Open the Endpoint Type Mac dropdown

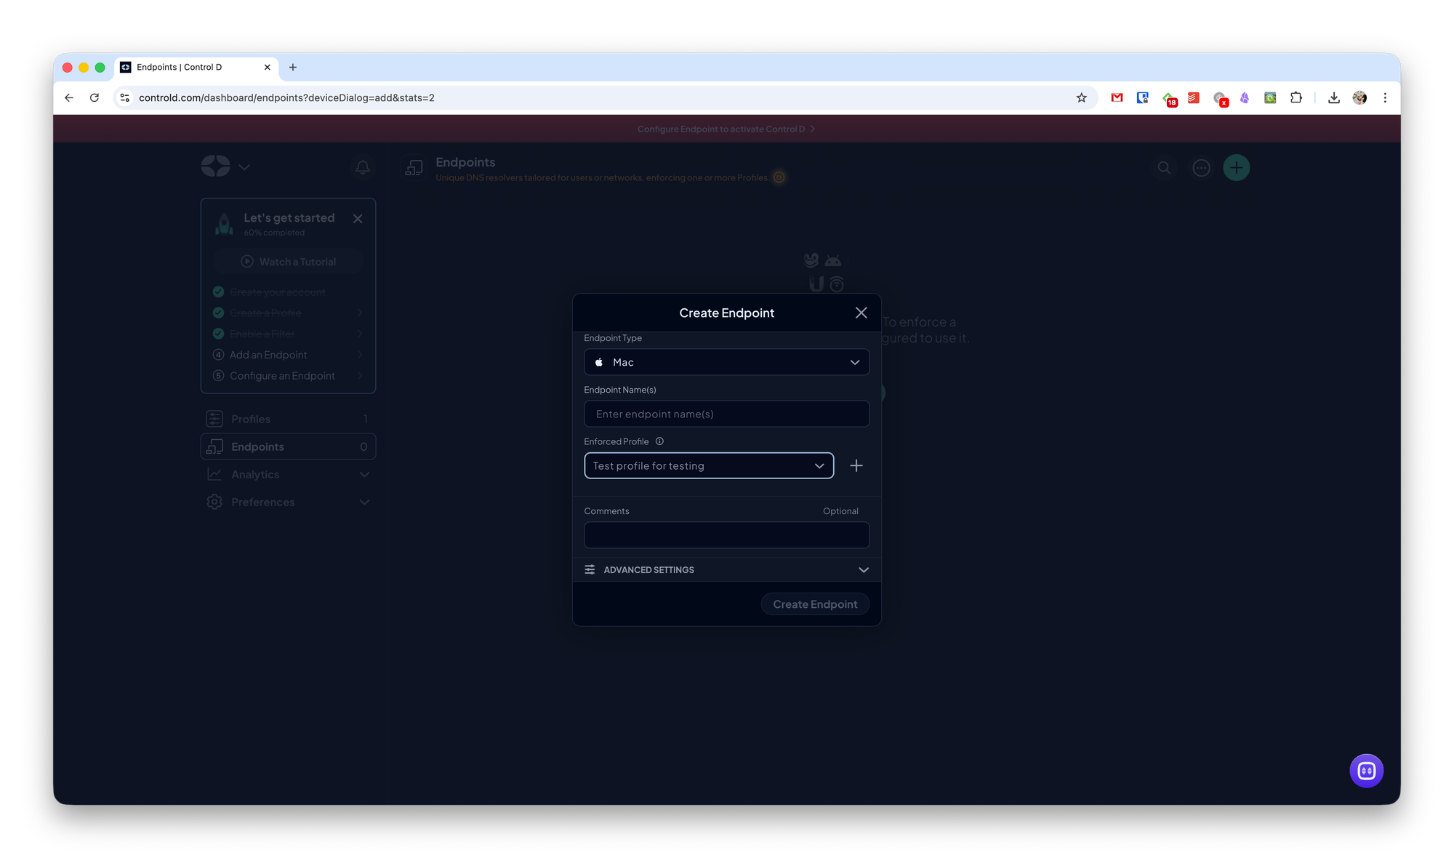click(726, 362)
